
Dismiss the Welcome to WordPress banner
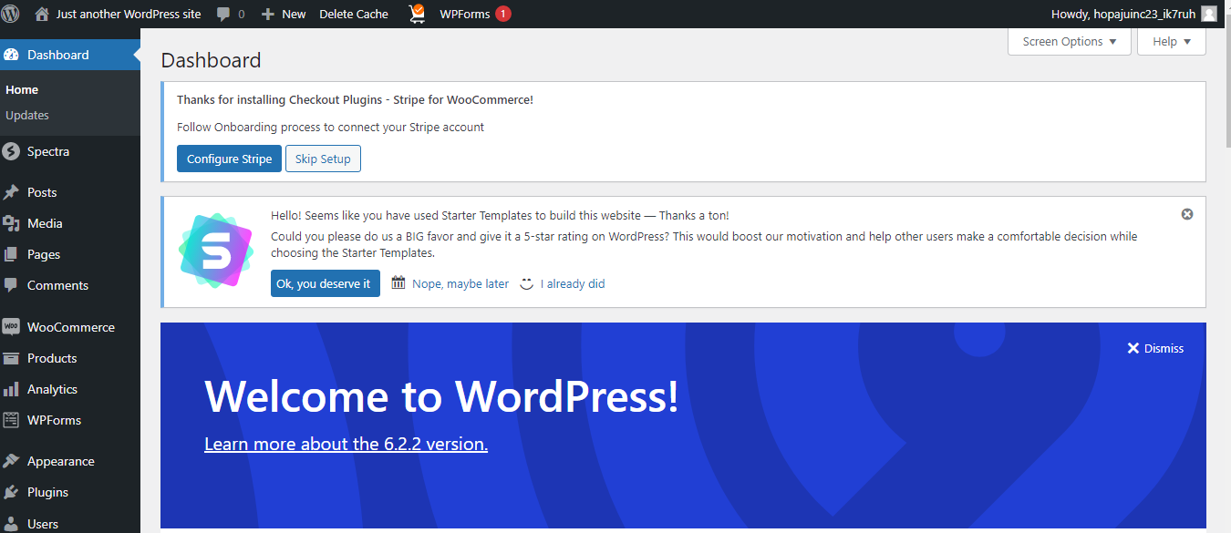1154,347
